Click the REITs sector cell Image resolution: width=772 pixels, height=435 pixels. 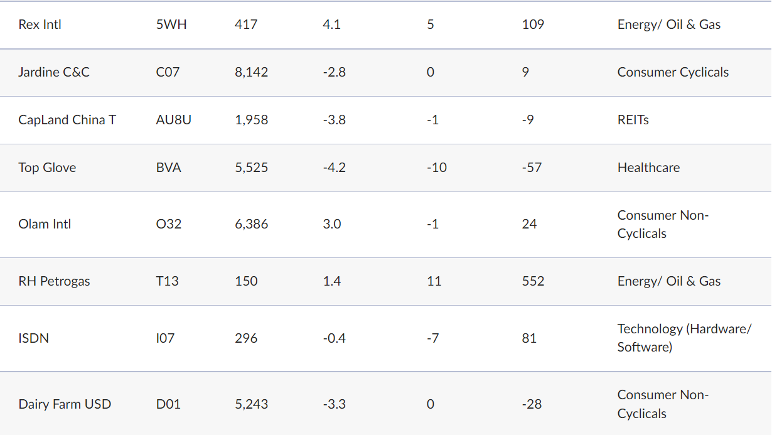633,120
